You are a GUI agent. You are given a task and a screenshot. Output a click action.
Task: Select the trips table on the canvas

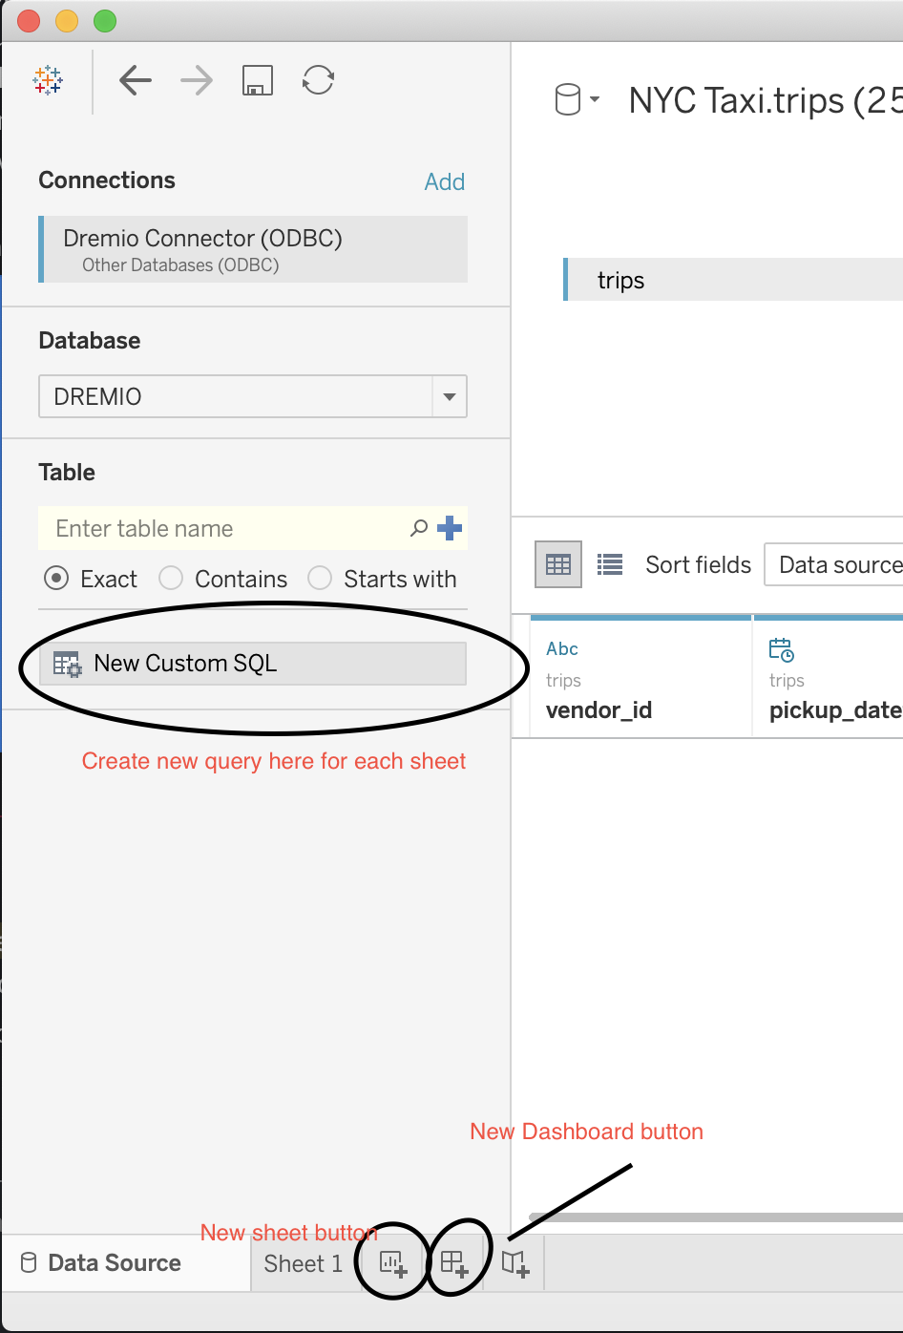[x=733, y=280]
